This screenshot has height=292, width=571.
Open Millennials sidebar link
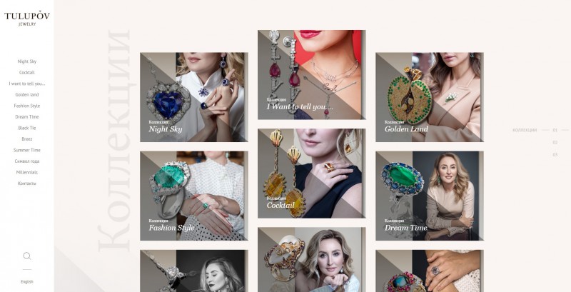pos(27,172)
